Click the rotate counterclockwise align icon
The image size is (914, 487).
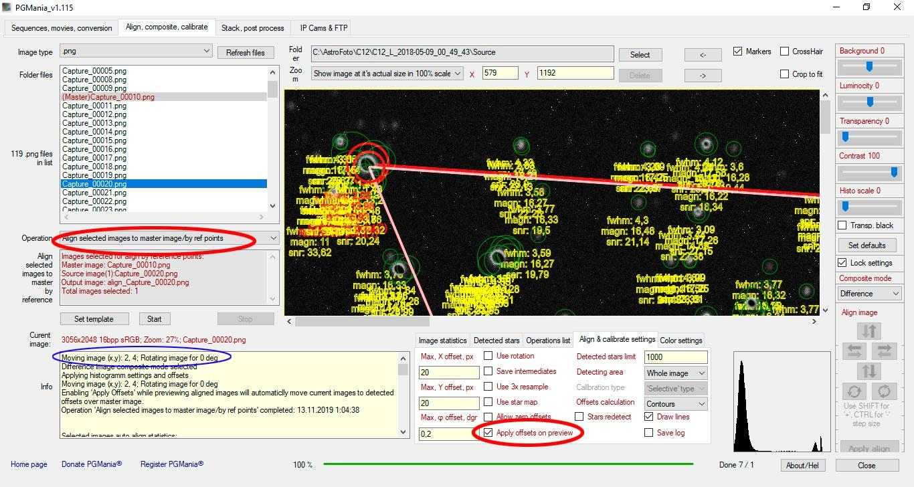tap(854, 391)
